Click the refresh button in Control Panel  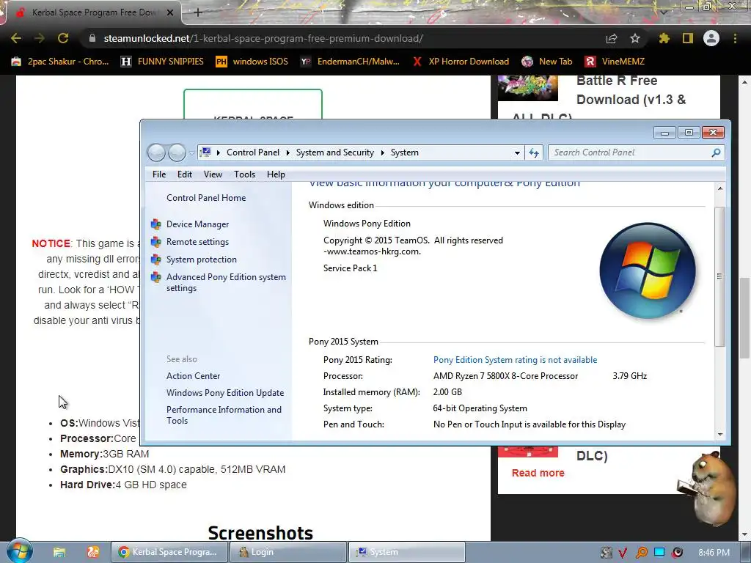[534, 152]
